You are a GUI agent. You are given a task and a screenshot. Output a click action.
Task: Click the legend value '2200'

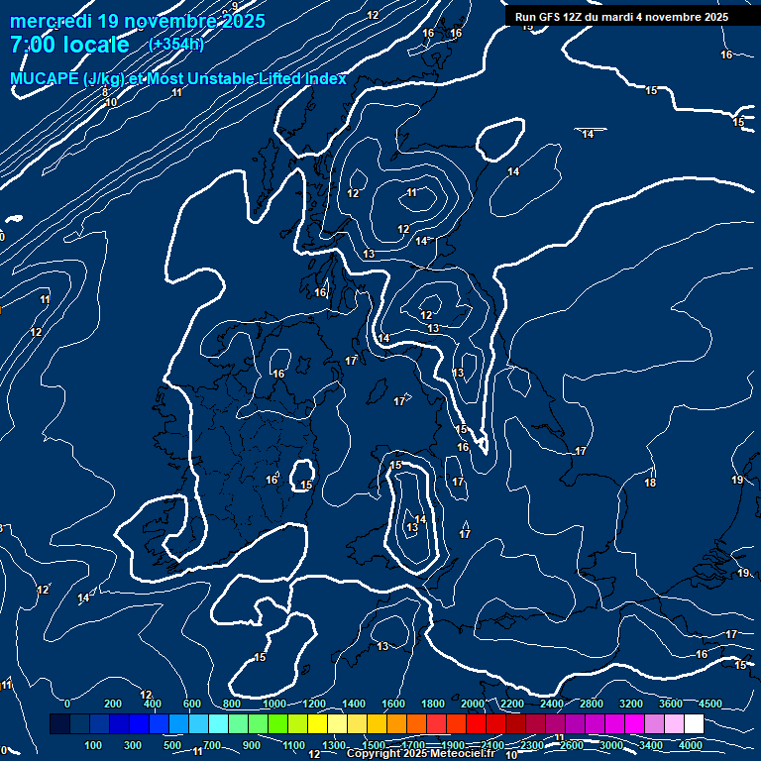click(x=512, y=704)
